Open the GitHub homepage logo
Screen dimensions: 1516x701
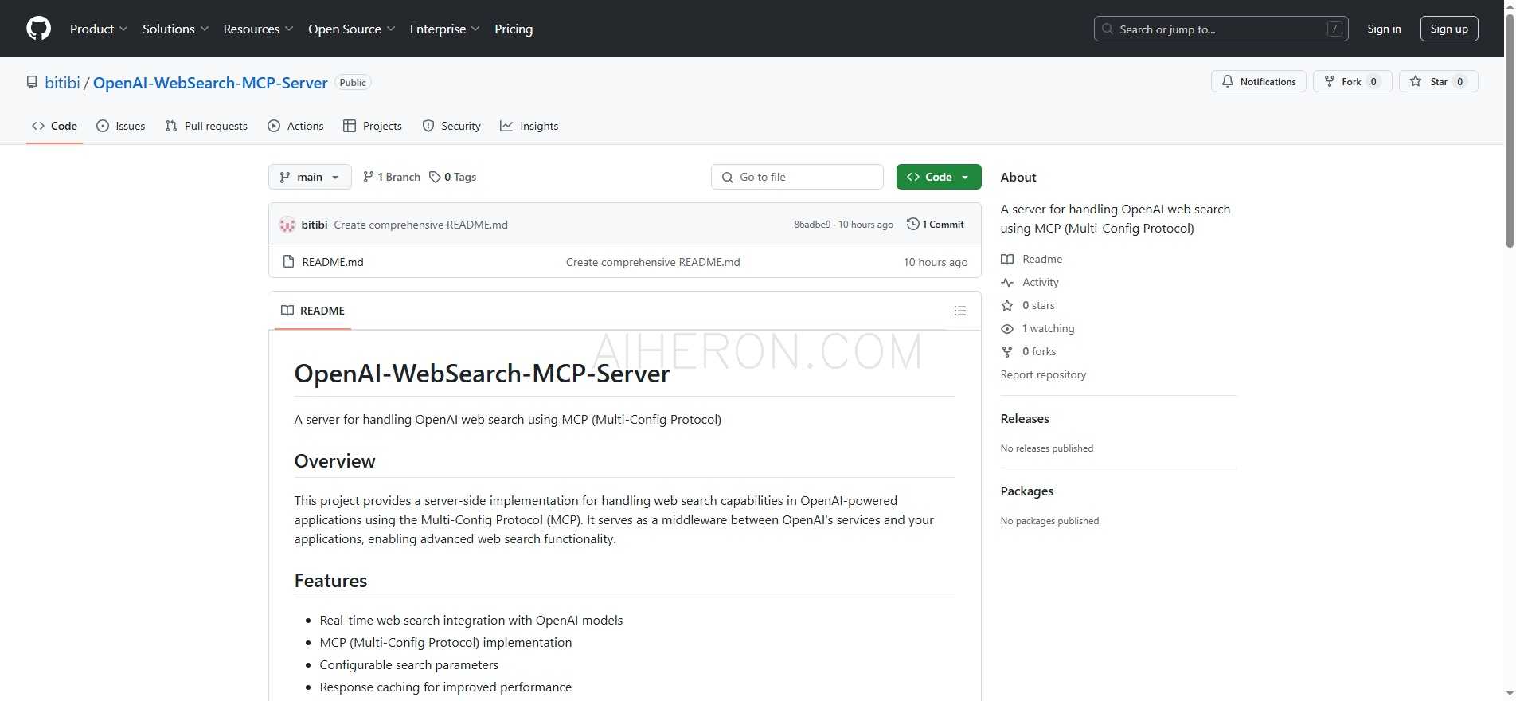[x=38, y=29]
